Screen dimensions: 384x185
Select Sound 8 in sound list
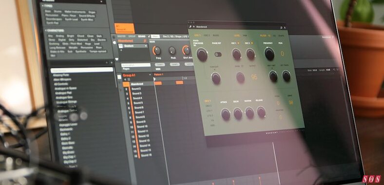click(140, 117)
